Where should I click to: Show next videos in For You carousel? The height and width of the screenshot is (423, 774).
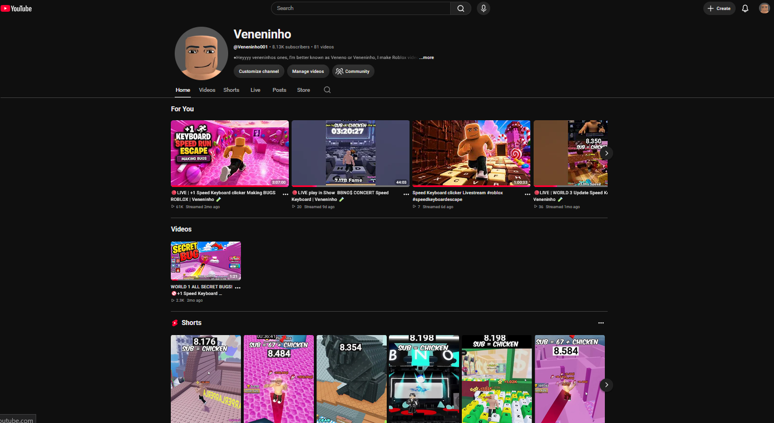click(x=607, y=153)
